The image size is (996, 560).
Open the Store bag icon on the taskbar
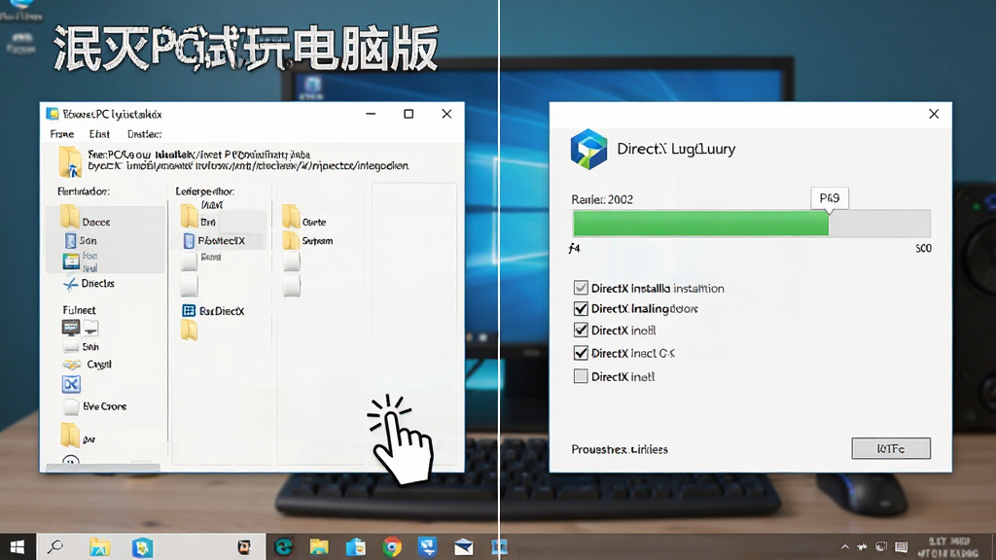(356, 546)
